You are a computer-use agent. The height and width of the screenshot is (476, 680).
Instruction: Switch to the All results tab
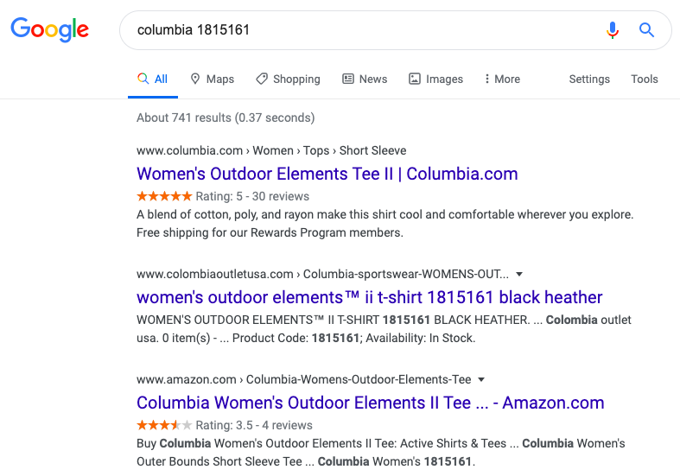[153, 79]
